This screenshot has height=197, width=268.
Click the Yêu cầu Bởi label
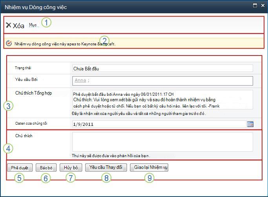[26, 79]
